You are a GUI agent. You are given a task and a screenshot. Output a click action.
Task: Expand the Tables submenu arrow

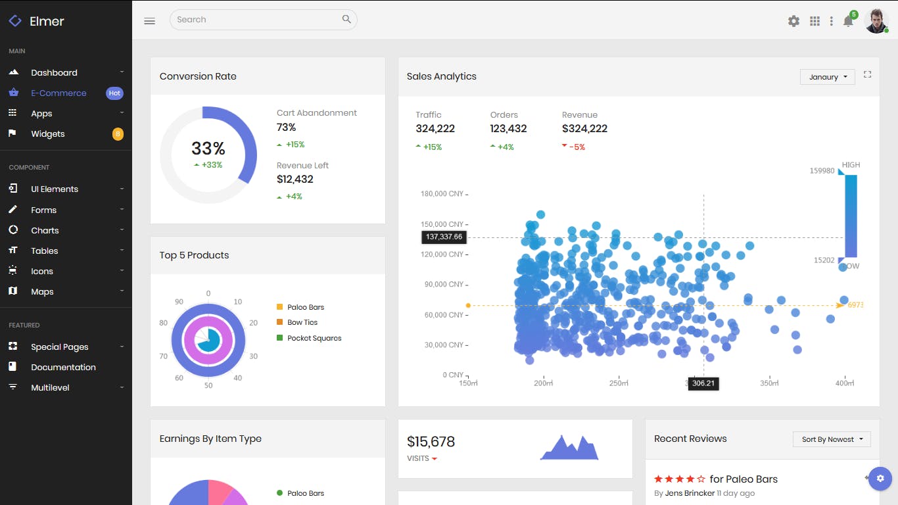(122, 250)
